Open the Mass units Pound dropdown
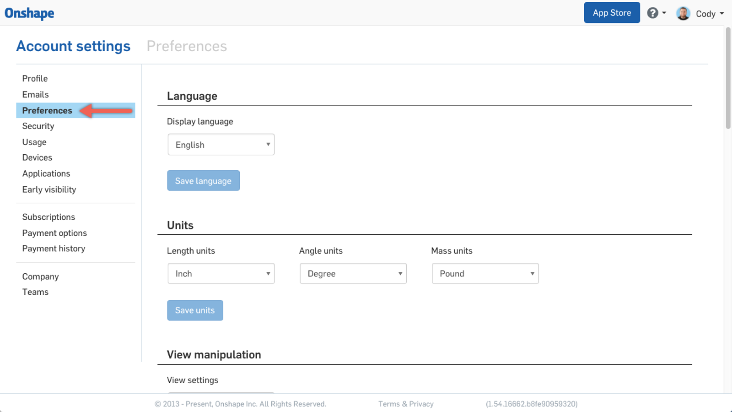The width and height of the screenshot is (732, 412). coord(485,274)
